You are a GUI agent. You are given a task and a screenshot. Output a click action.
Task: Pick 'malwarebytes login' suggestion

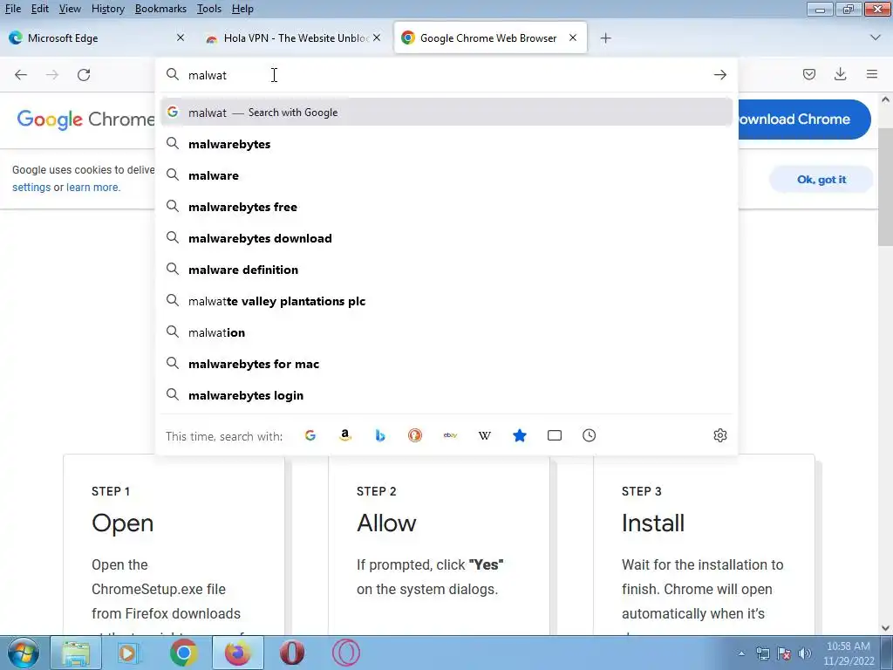coord(446,395)
